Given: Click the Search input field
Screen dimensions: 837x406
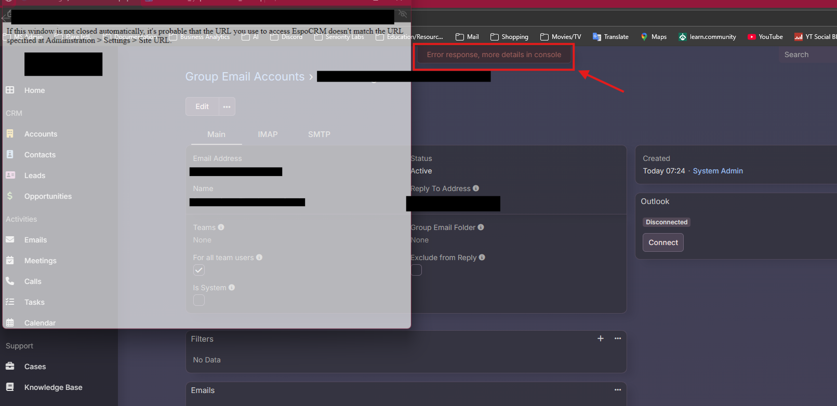Looking at the screenshot, I should pyautogui.click(x=805, y=55).
